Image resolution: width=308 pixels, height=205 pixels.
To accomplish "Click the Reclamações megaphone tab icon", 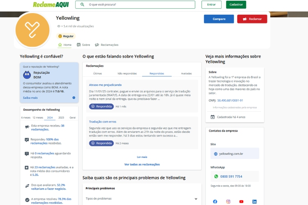I will point(97,45).
